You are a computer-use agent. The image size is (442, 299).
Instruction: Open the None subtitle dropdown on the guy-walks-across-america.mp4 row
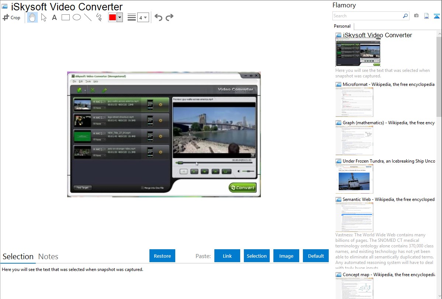pos(99,108)
